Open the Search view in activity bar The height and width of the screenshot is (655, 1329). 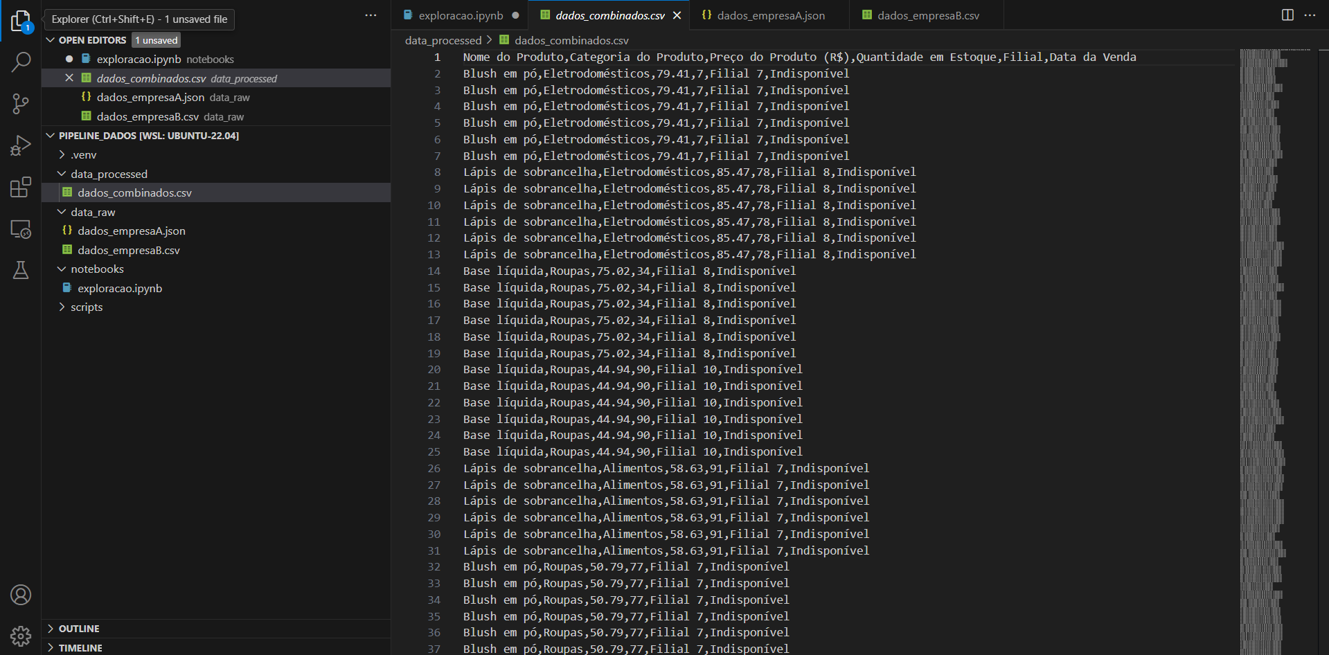[x=21, y=62]
